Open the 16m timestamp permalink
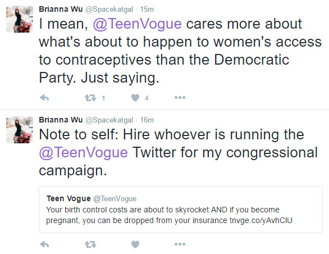The image size is (329, 254). click(147, 120)
